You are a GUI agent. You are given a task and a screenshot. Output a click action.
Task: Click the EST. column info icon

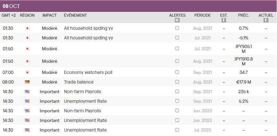pos(224,20)
